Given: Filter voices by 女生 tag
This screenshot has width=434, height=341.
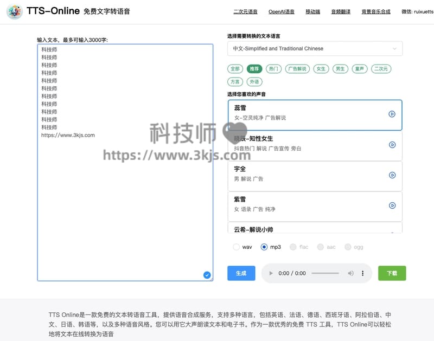Looking at the screenshot, I should pyautogui.click(x=321, y=69).
